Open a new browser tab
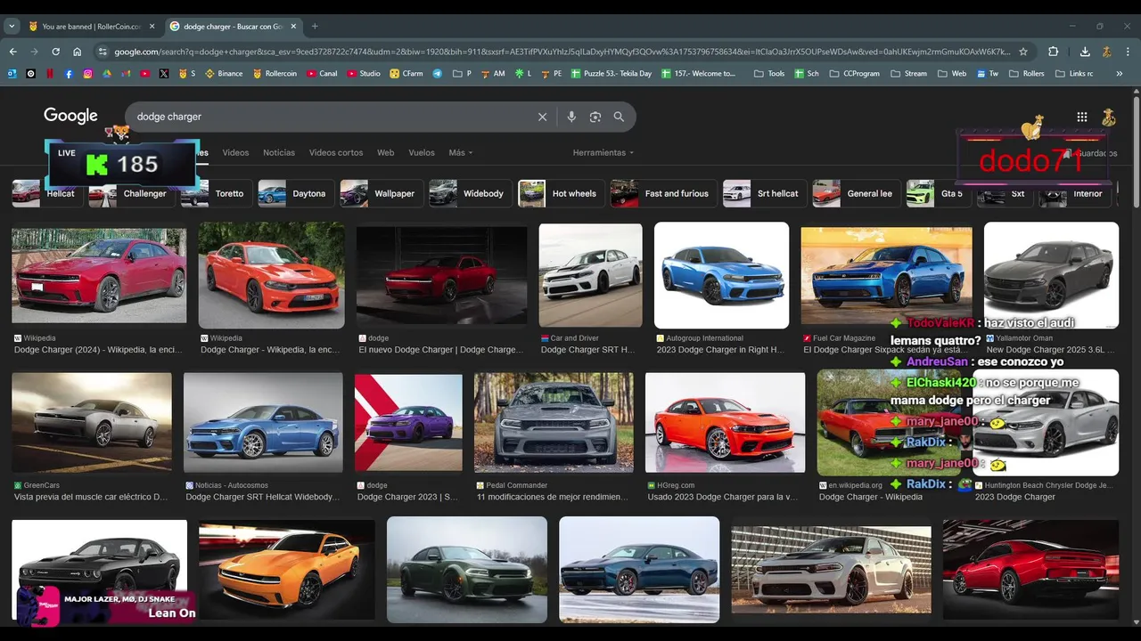Viewport: 1141px width, 641px height. 315,26
